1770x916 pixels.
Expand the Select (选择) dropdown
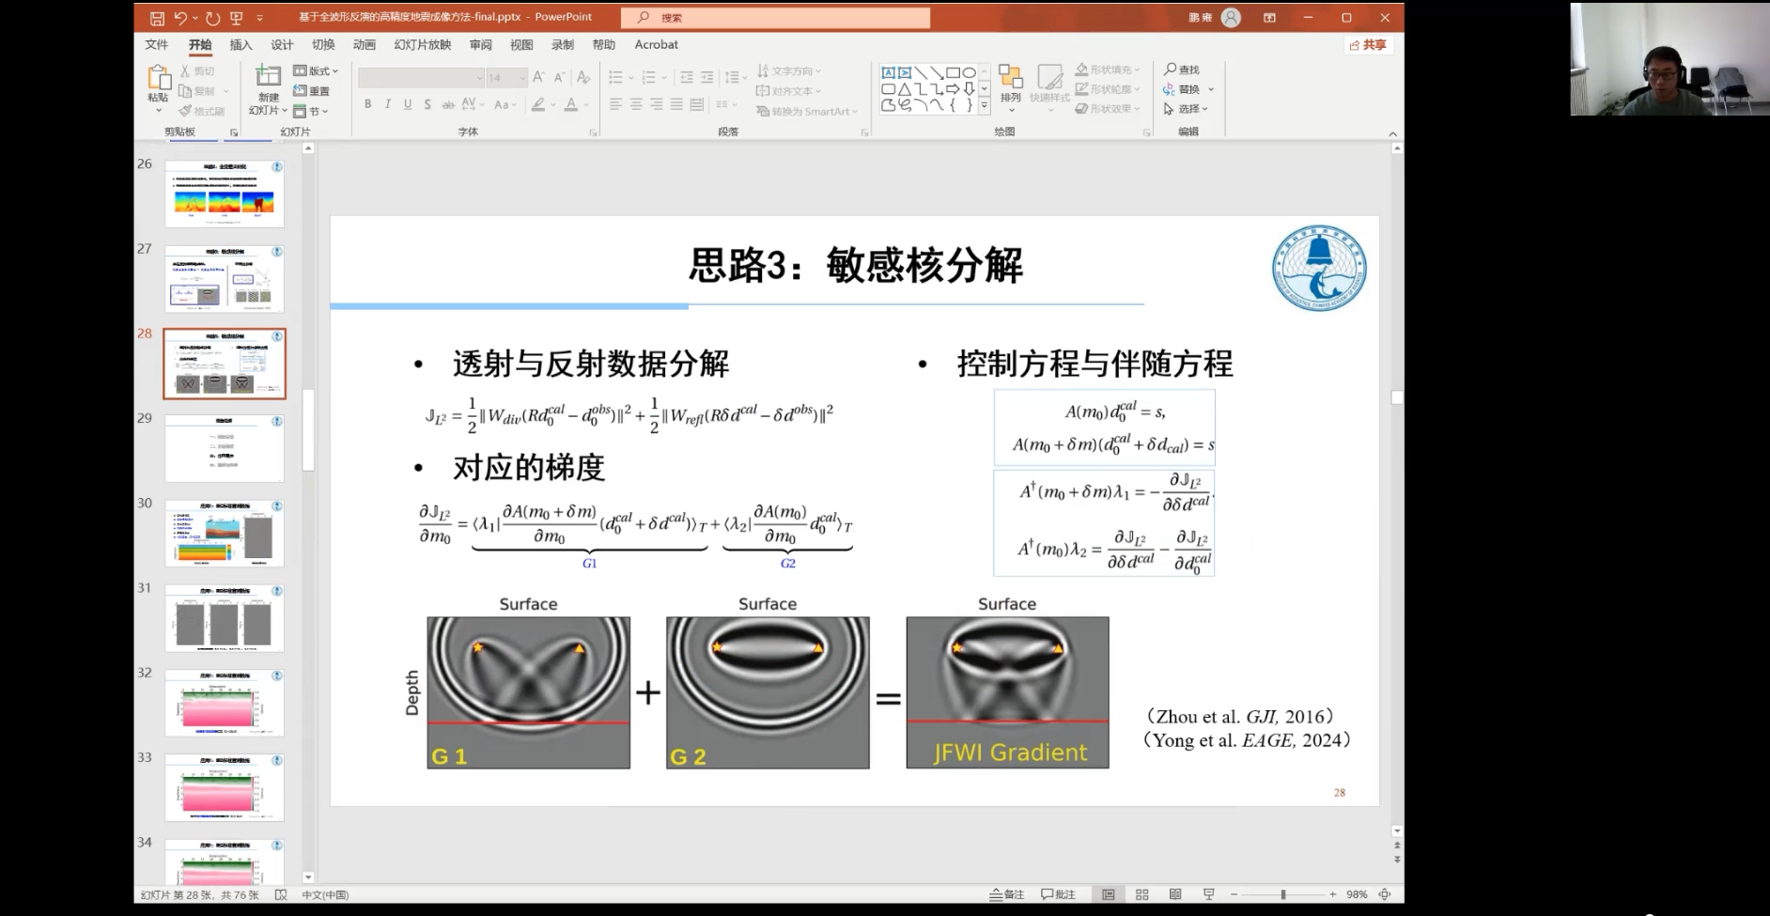click(x=1186, y=109)
